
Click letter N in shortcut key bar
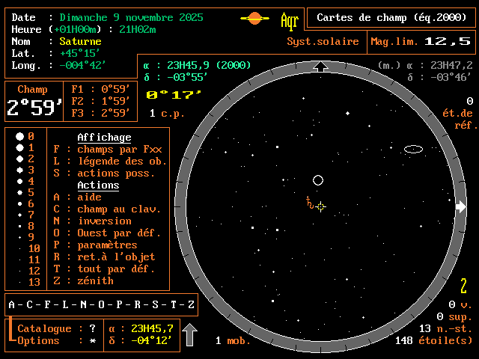tap(83, 304)
